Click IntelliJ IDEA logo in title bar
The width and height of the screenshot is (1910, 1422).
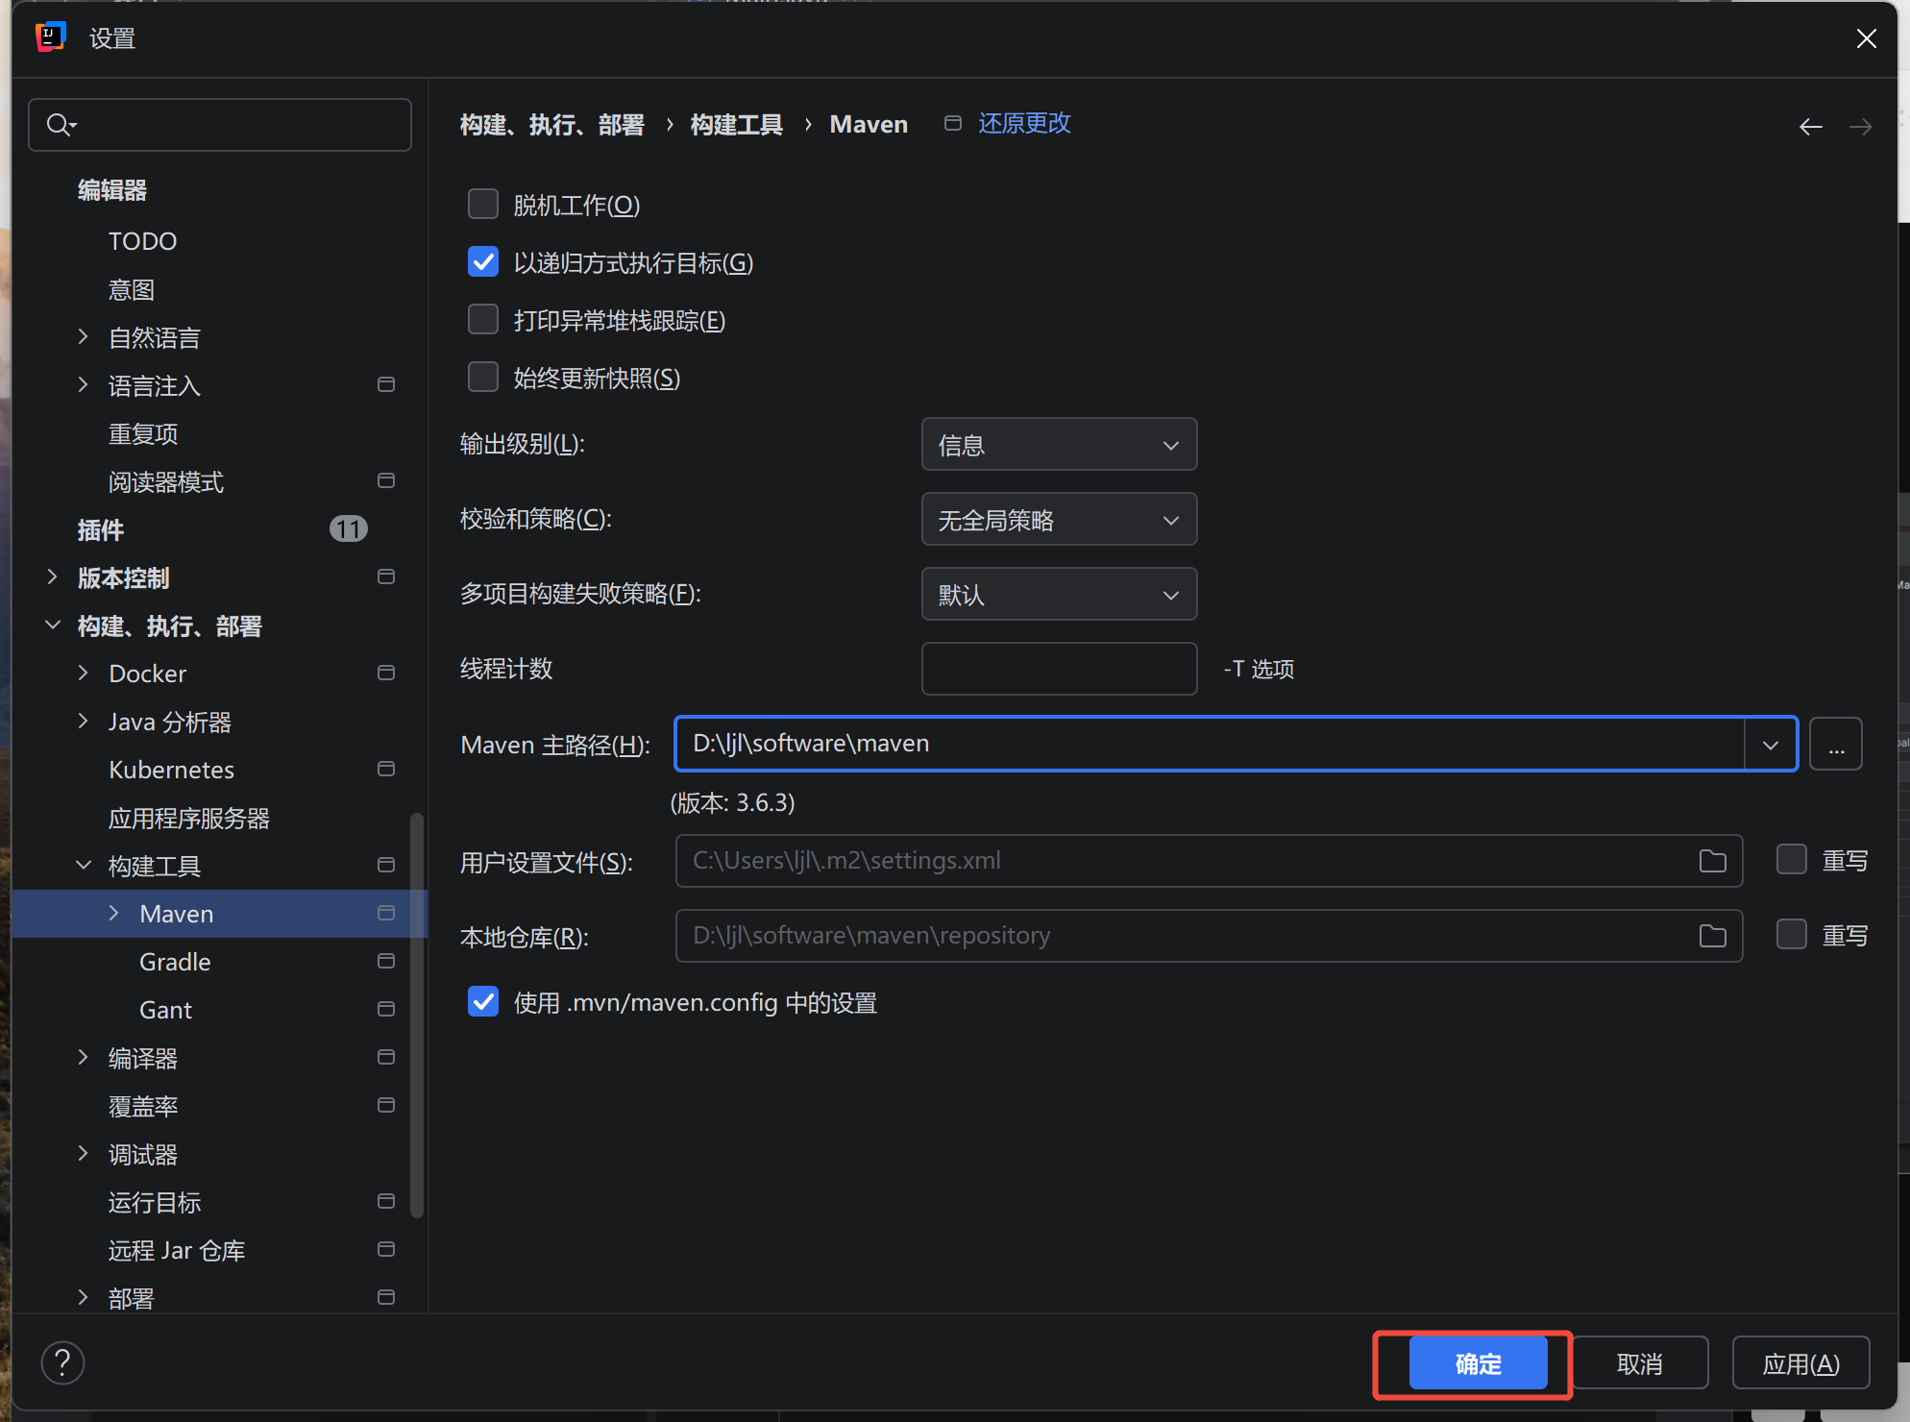(x=50, y=37)
